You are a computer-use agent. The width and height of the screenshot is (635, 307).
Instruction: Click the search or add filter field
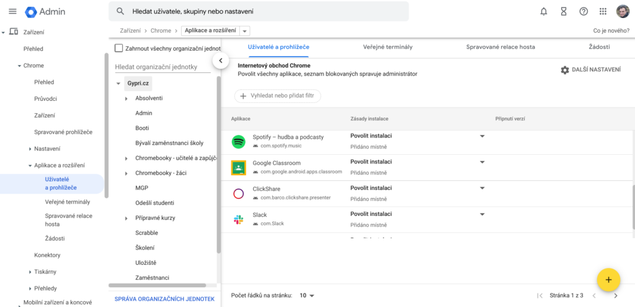pos(277,96)
